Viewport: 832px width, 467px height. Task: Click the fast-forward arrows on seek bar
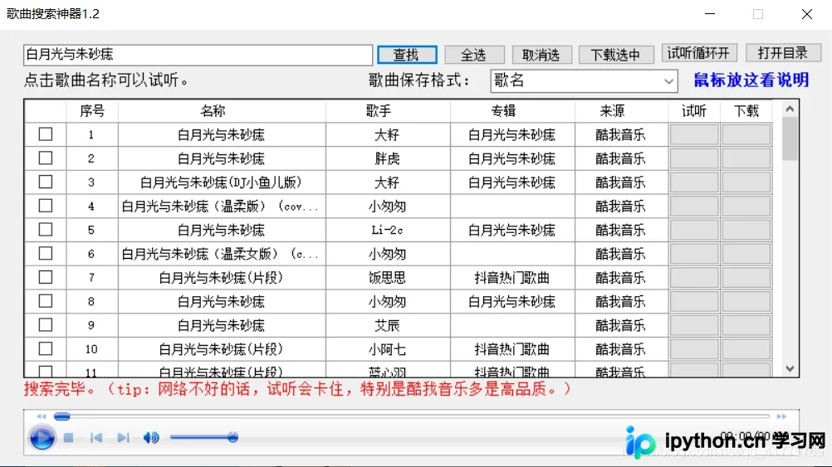pos(781,416)
